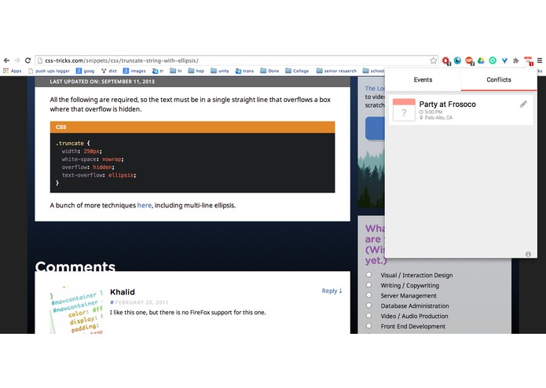Click the 'text-overflow: ellipsis;' code line
Screen dimensions: 546x388
(99, 175)
